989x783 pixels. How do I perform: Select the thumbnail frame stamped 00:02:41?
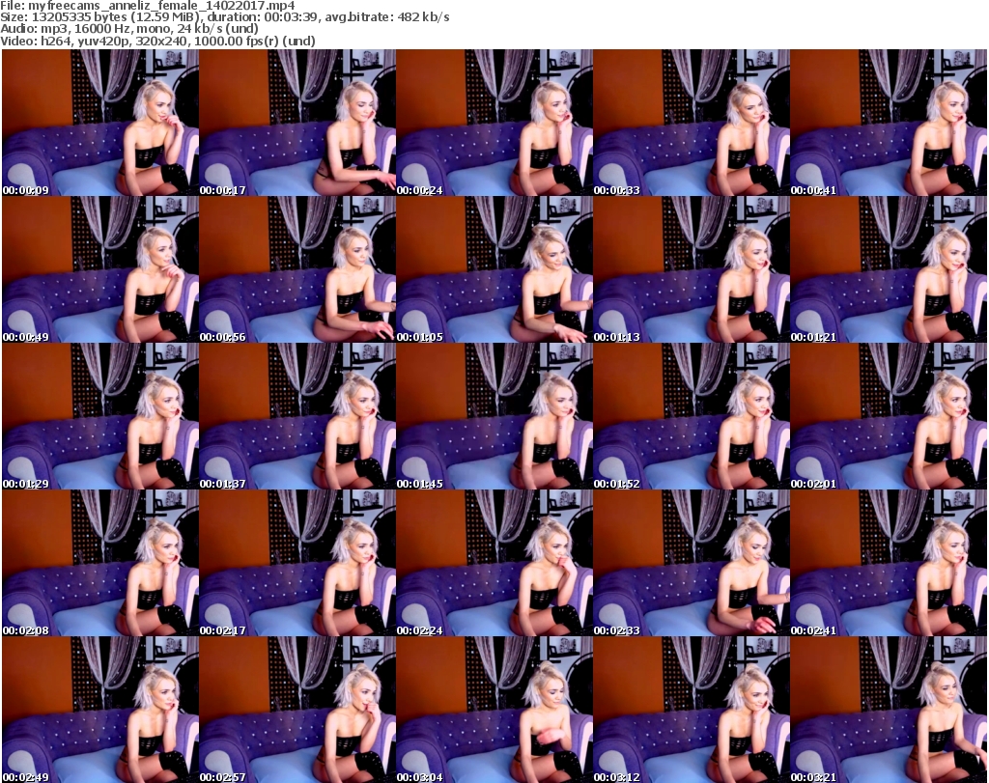(889, 563)
